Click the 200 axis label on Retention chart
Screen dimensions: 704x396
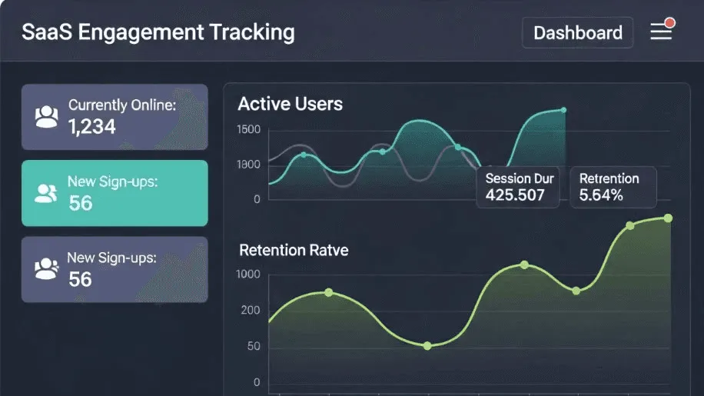[x=250, y=310]
